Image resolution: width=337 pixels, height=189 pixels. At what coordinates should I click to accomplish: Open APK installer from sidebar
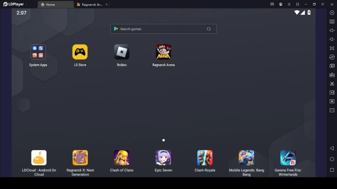[332, 74]
